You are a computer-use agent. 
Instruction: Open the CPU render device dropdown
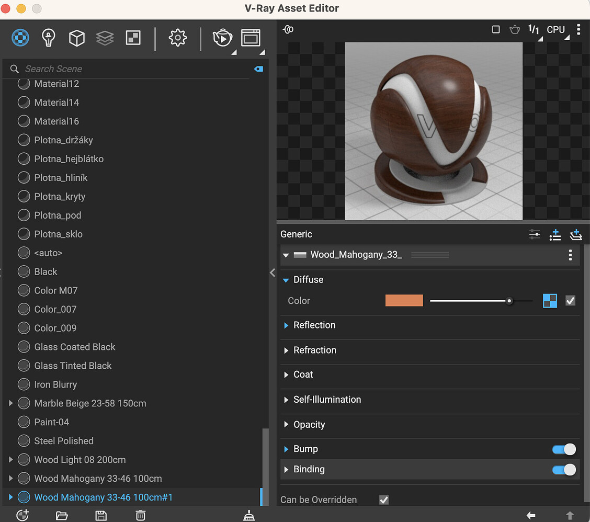point(556,30)
